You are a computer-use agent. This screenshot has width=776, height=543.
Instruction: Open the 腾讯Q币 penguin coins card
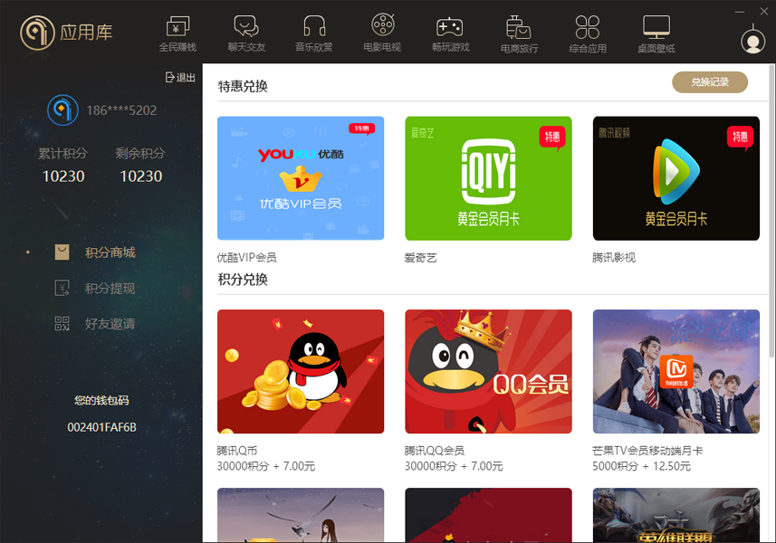[301, 371]
